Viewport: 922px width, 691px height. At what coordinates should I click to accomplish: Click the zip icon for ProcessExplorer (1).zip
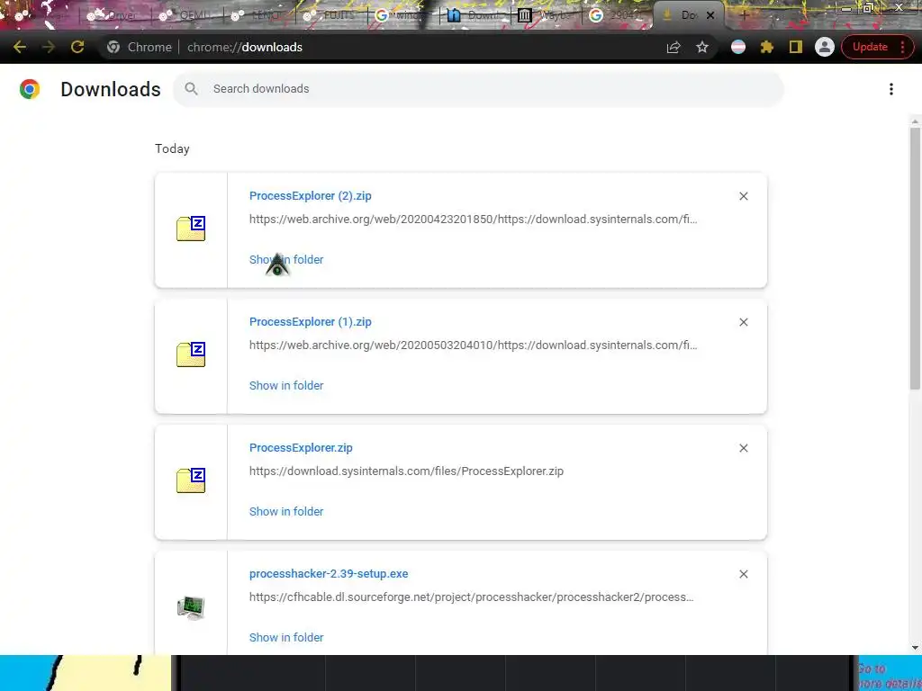pyautogui.click(x=191, y=354)
